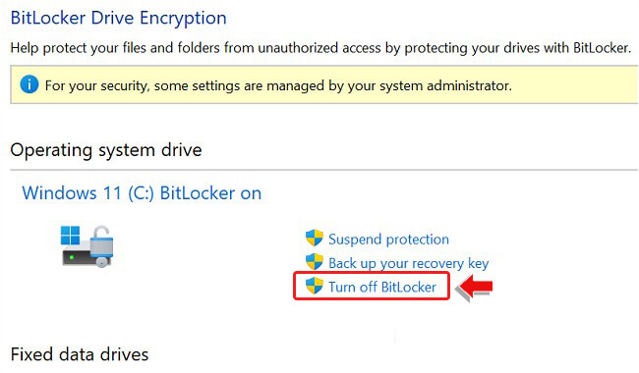Click the red arrow pointing to Turn off BitLocker

(x=475, y=288)
